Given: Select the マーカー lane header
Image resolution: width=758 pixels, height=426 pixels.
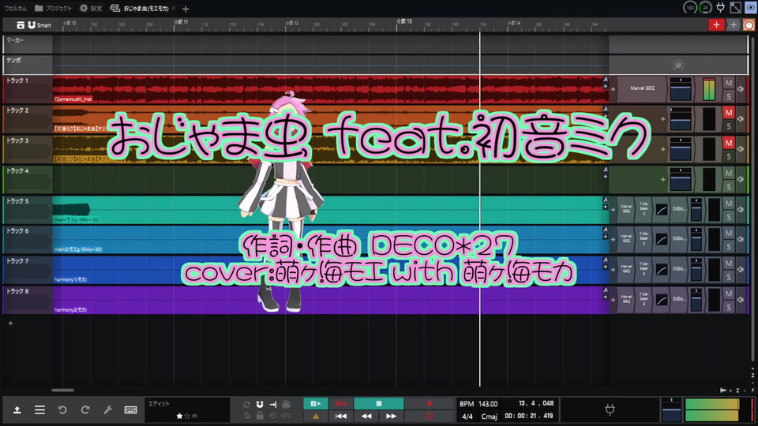Looking at the screenshot, I should [x=28, y=44].
